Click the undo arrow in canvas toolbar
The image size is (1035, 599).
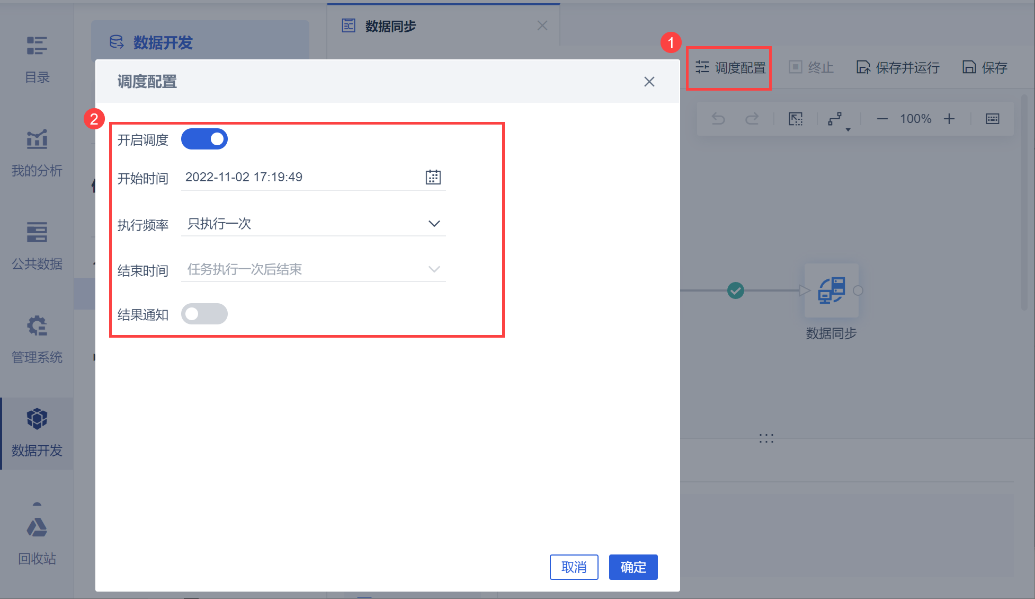718,119
